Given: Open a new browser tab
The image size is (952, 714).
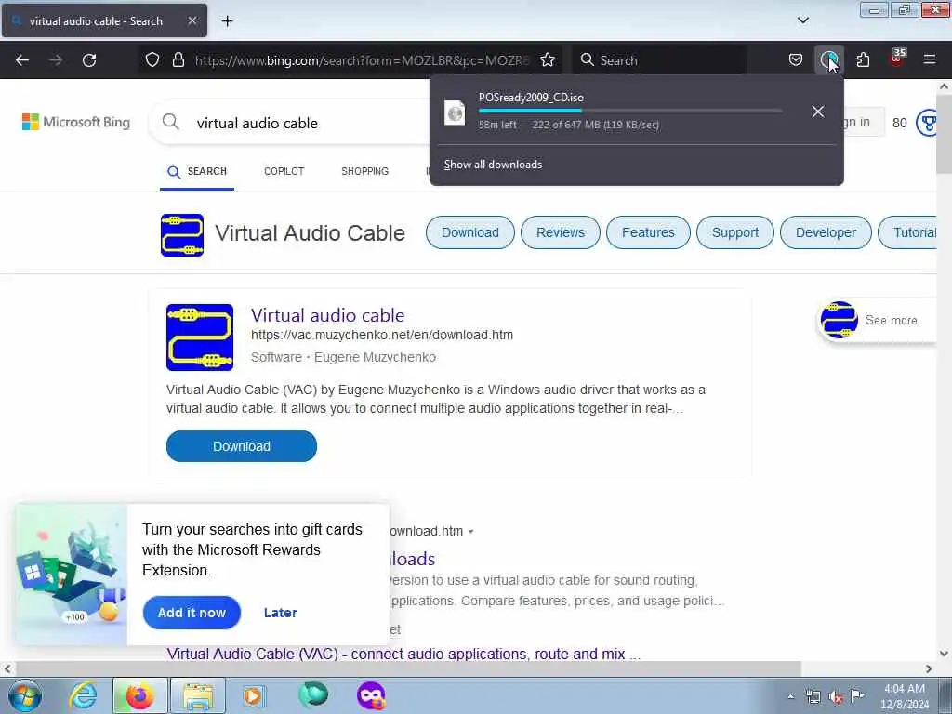Looking at the screenshot, I should coord(227,21).
